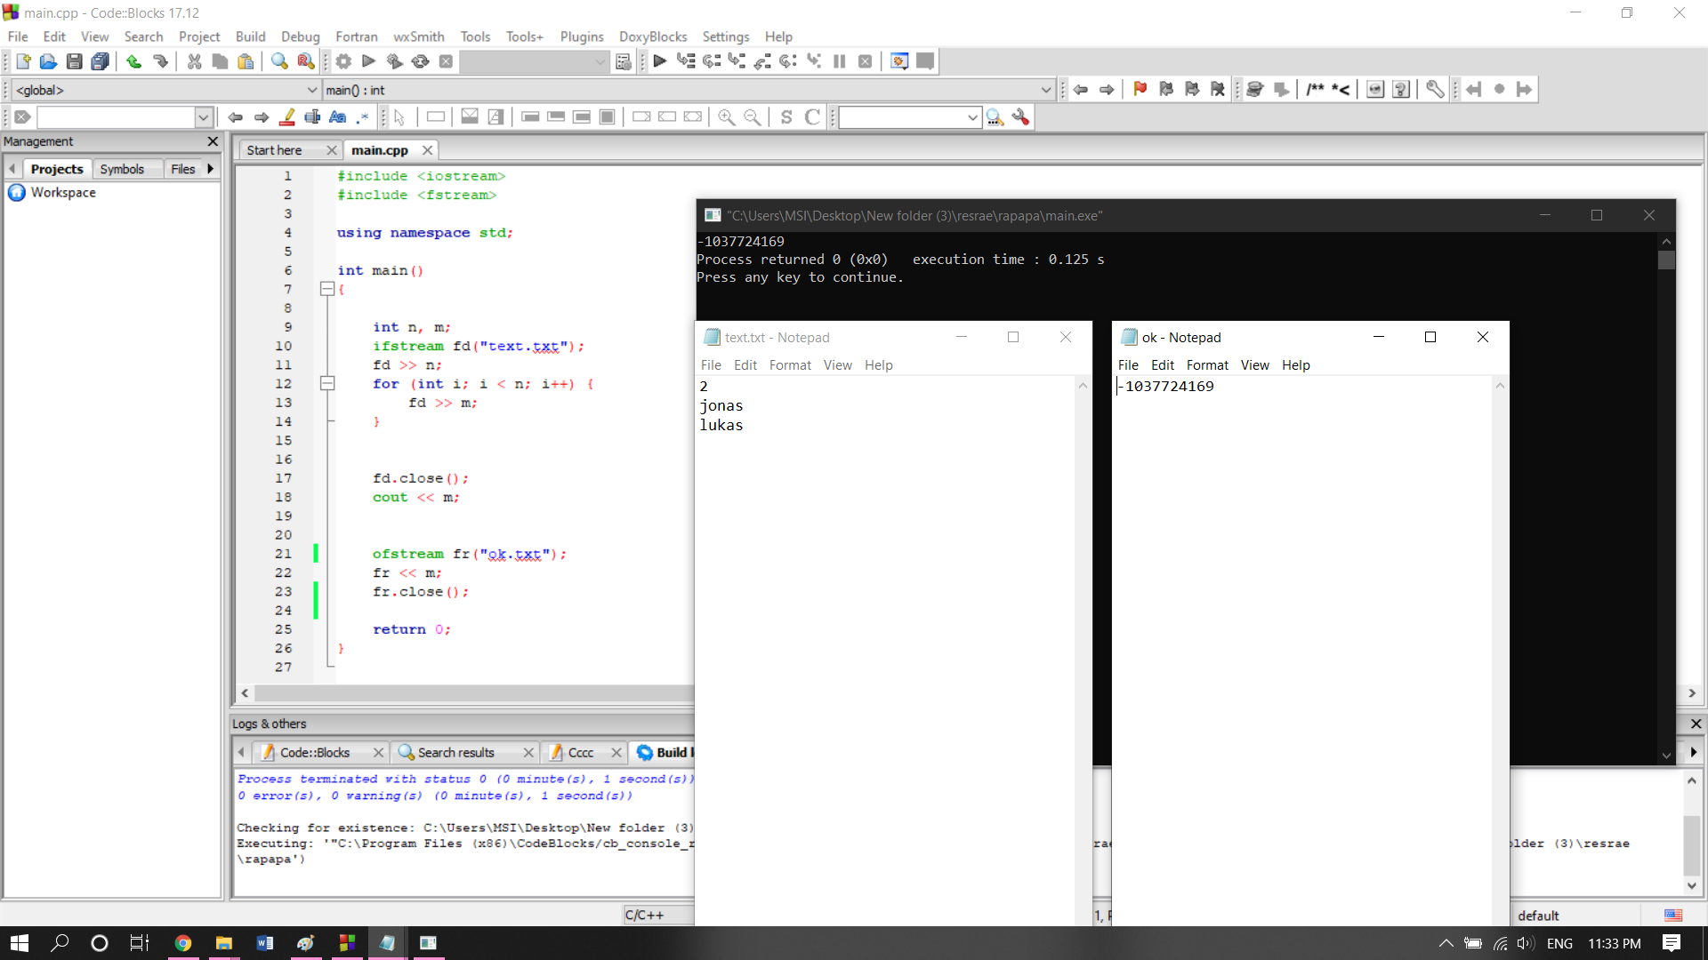Viewport: 1708px width, 960px height.
Task: Expand the main() : int function dropdown
Action: [x=1046, y=90]
